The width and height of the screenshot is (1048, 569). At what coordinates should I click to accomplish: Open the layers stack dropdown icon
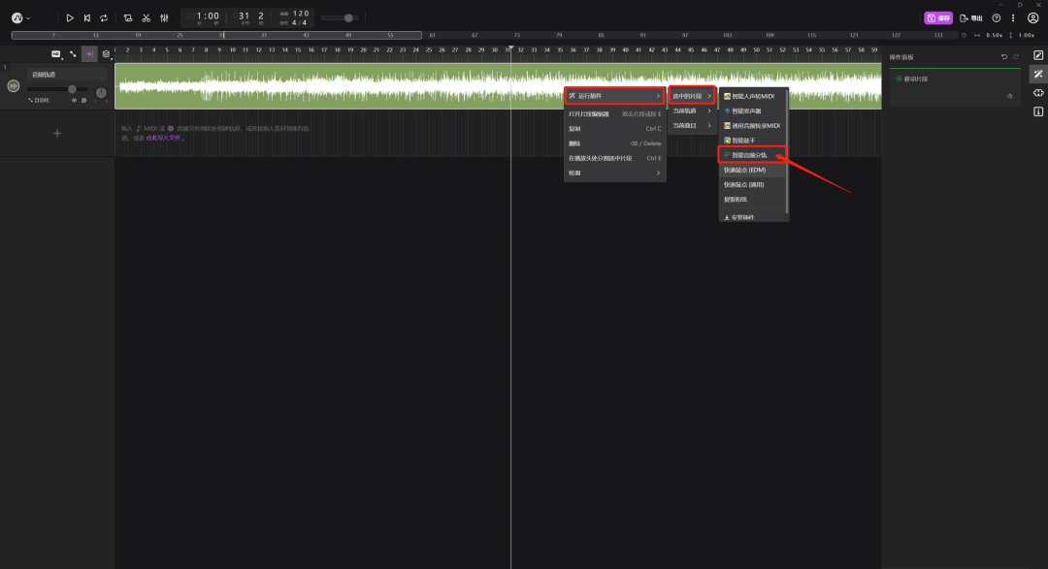107,54
